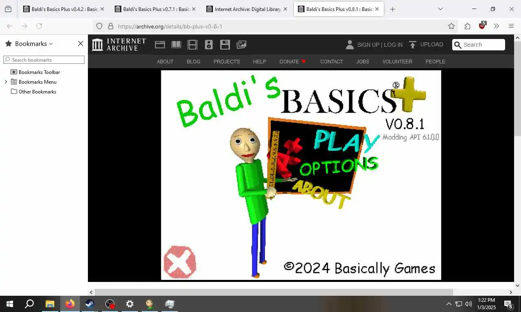Open the ABOUT menu item

coord(165,61)
